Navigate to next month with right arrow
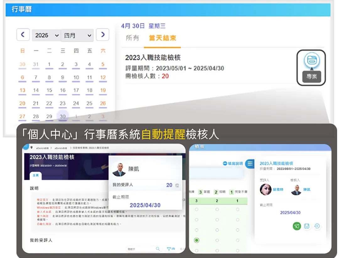This screenshot has height=258, width=339. (103, 35)
